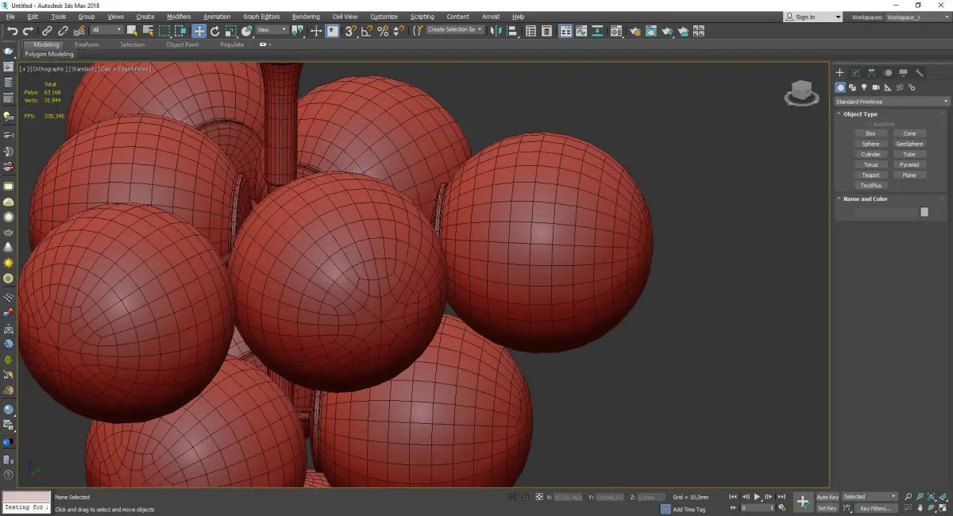The image size is (953, 516).
Task: Click the Auto Key button
Action: [x=828, y=497]
